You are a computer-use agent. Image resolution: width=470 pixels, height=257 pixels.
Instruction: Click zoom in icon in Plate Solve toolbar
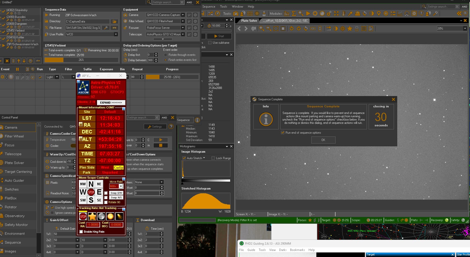[262, 29]
